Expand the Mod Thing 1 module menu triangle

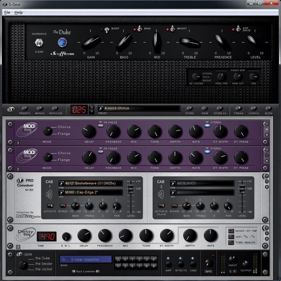pos(267,124)
